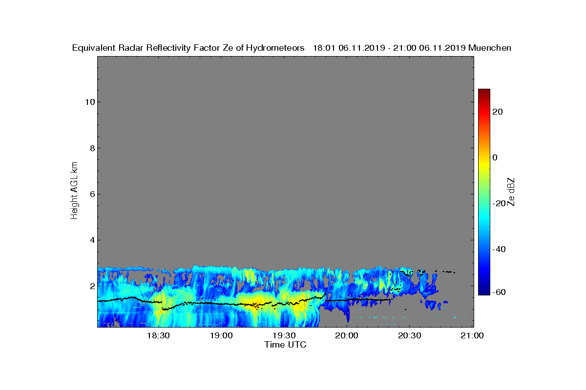Click the colorbar value -60
This screenshot has height=390, width=586.
[x=499, y=292]
